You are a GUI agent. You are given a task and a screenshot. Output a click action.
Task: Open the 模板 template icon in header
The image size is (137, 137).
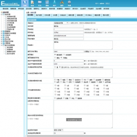tap(47, 2)
